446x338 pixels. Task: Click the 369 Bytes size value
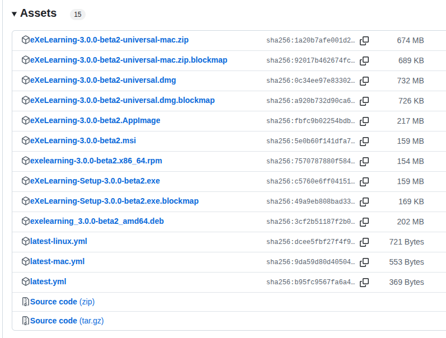(x=406, y=282)
